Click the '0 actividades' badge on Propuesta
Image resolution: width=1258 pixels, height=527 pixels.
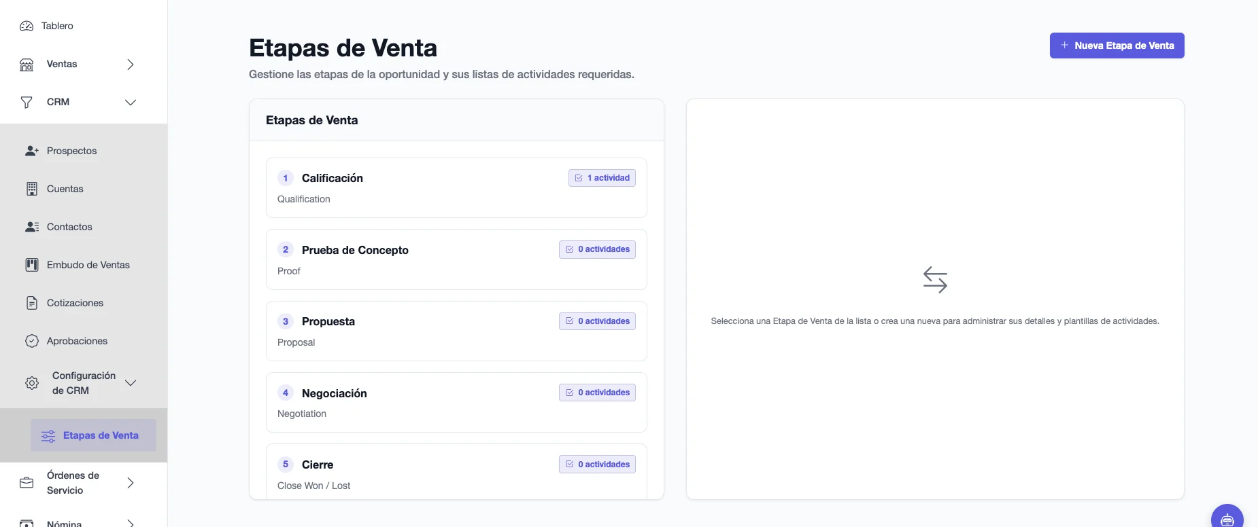597,321
